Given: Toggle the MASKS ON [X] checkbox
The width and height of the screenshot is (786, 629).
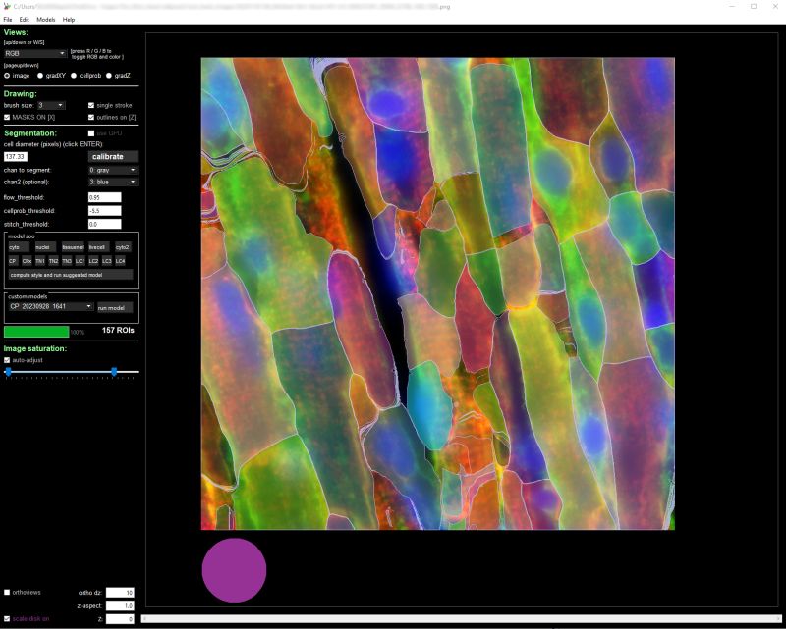Looking at the screenshot, I should [7, 117].
